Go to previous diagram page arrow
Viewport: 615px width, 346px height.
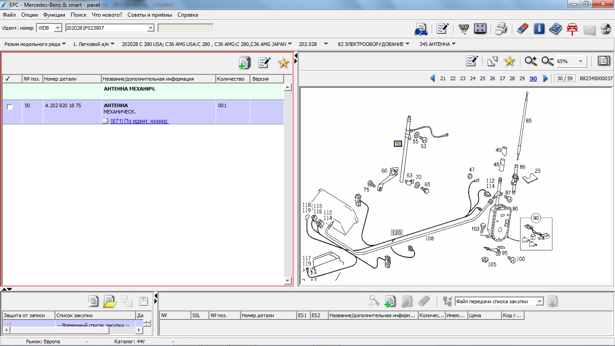coord(433,78)
